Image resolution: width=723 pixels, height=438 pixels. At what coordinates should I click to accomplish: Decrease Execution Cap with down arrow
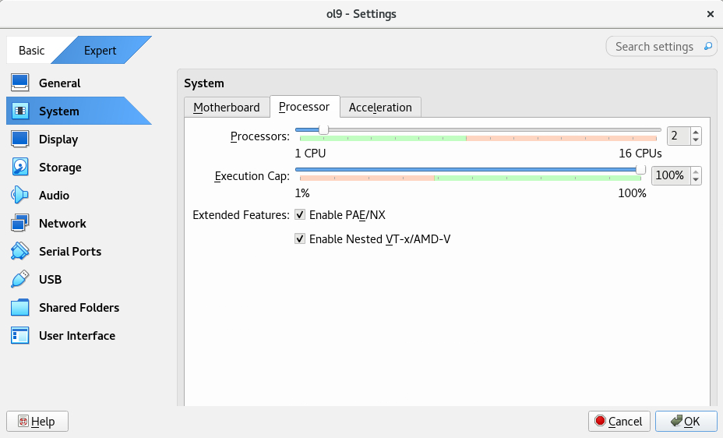point(696,180)
